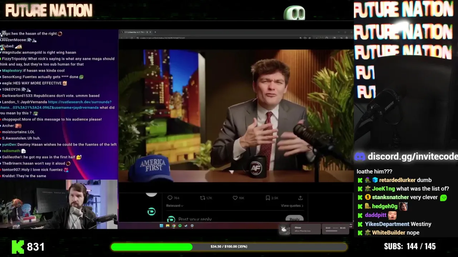This screenshot has width=458, height=257.
Task: Click the playing video in the post
Action: [236, 116]
